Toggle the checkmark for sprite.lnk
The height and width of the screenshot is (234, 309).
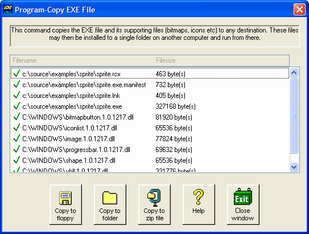tap(17, 95)
